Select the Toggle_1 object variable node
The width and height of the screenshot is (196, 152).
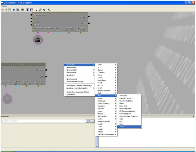(38, 40)
